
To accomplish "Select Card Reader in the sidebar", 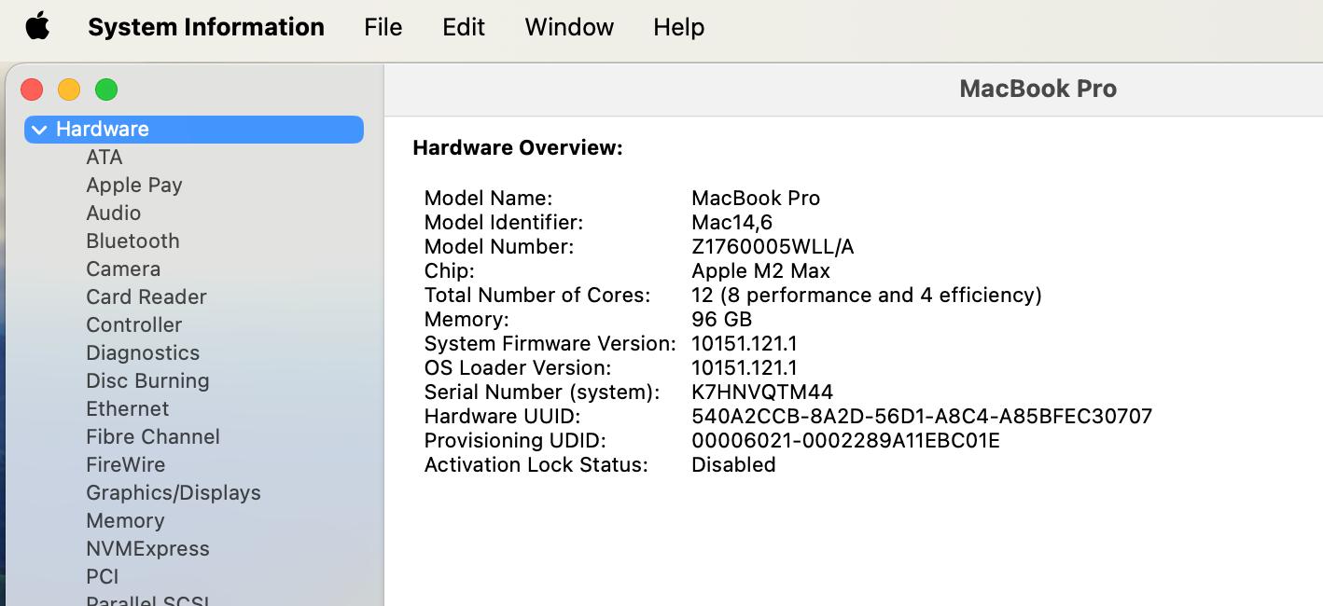I will 146,297.
